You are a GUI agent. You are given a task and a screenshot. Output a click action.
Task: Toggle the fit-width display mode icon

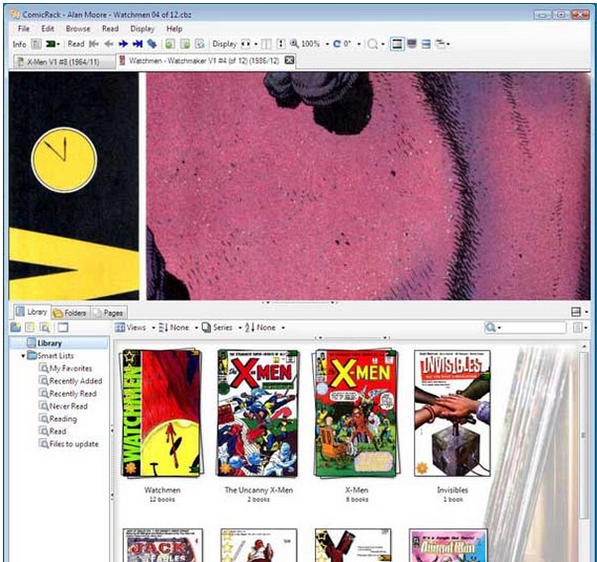pyautogui.click(x=246, y=45)
